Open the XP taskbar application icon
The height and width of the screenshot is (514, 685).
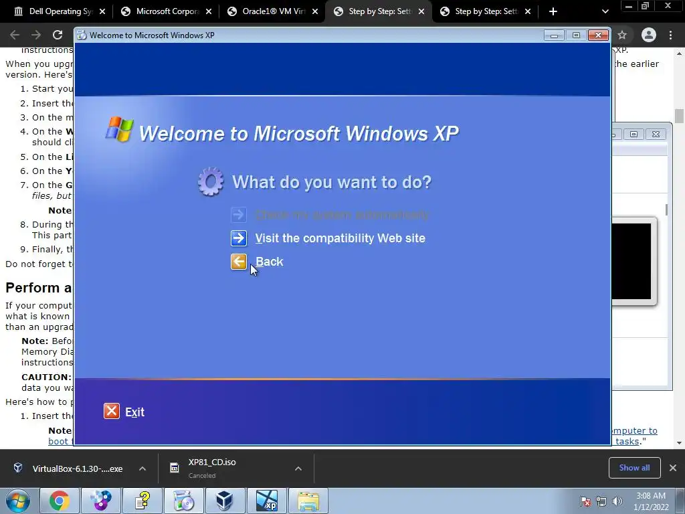tap(266, 501)
